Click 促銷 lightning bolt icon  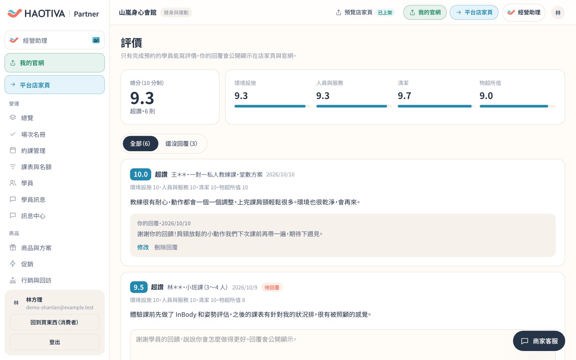13,264
